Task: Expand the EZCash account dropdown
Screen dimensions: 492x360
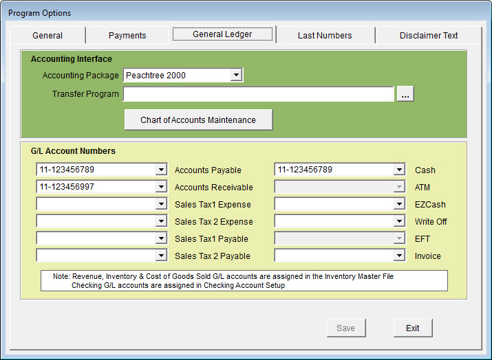Action: [399, 204]
